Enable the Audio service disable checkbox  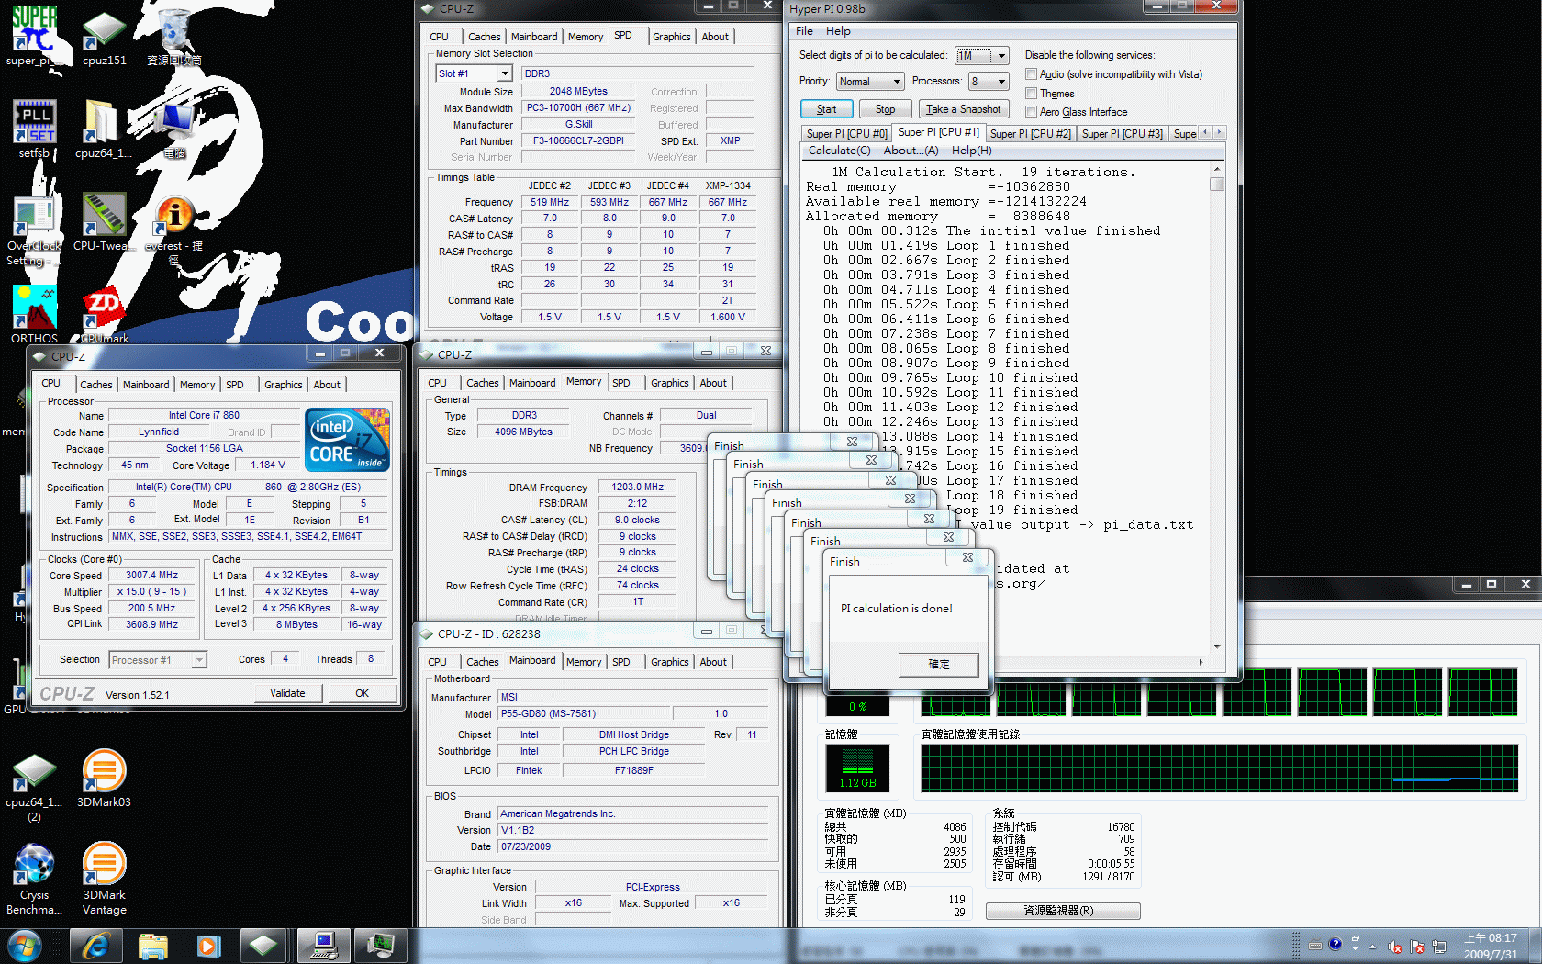(1031, 74)
